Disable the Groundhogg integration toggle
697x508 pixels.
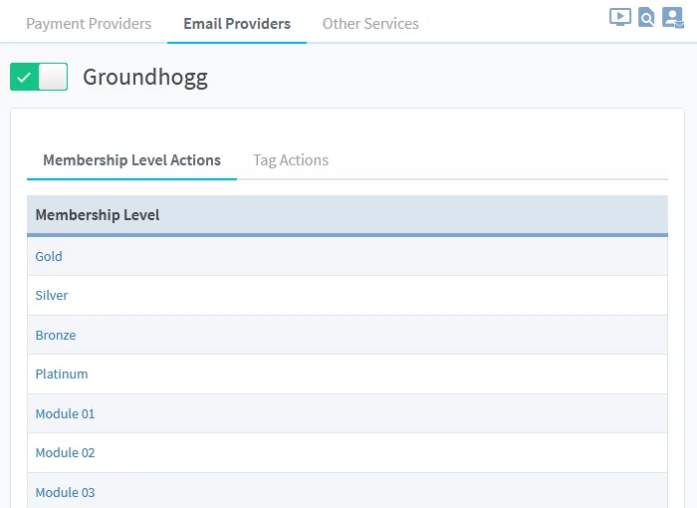click(39, 77)
